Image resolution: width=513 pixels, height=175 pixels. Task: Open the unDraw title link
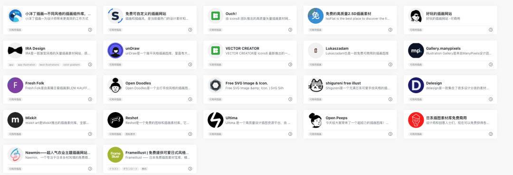(x=133, y=48)
